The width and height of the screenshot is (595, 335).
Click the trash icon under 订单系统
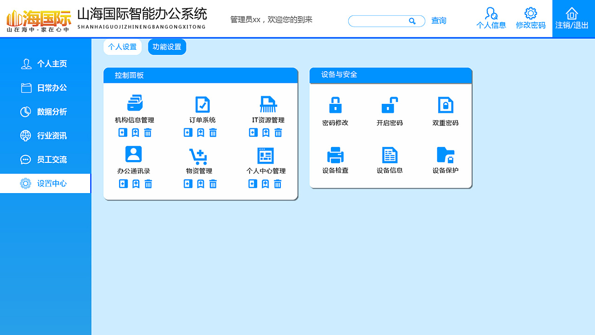point(213,133)
